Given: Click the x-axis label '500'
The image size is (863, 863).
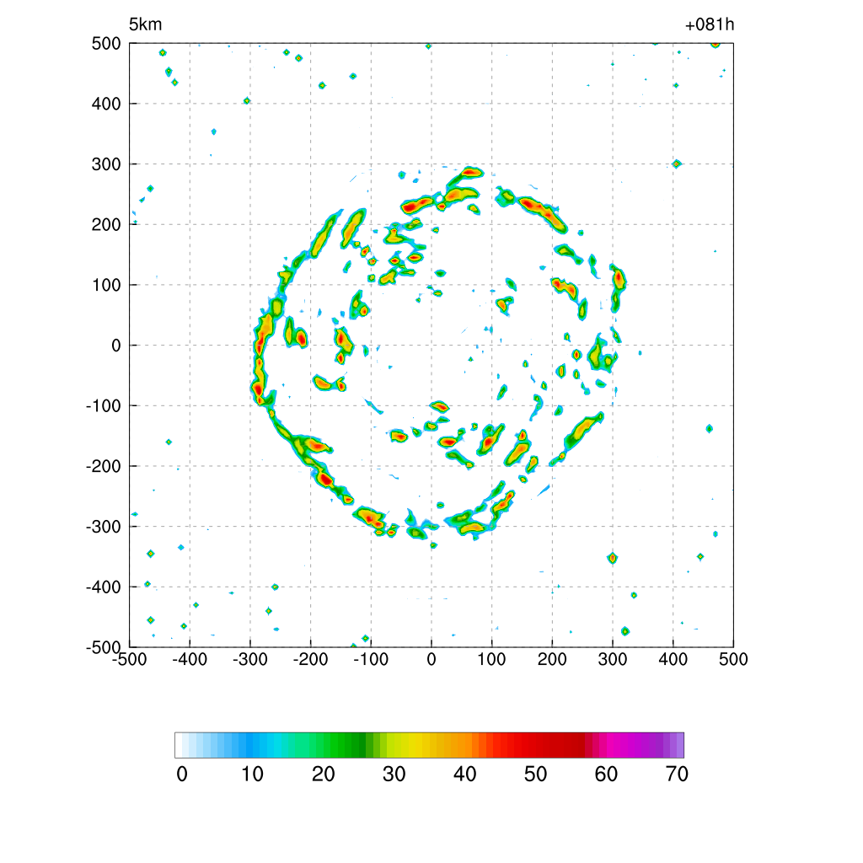Looking at the screenshot, I should (733, 659).
